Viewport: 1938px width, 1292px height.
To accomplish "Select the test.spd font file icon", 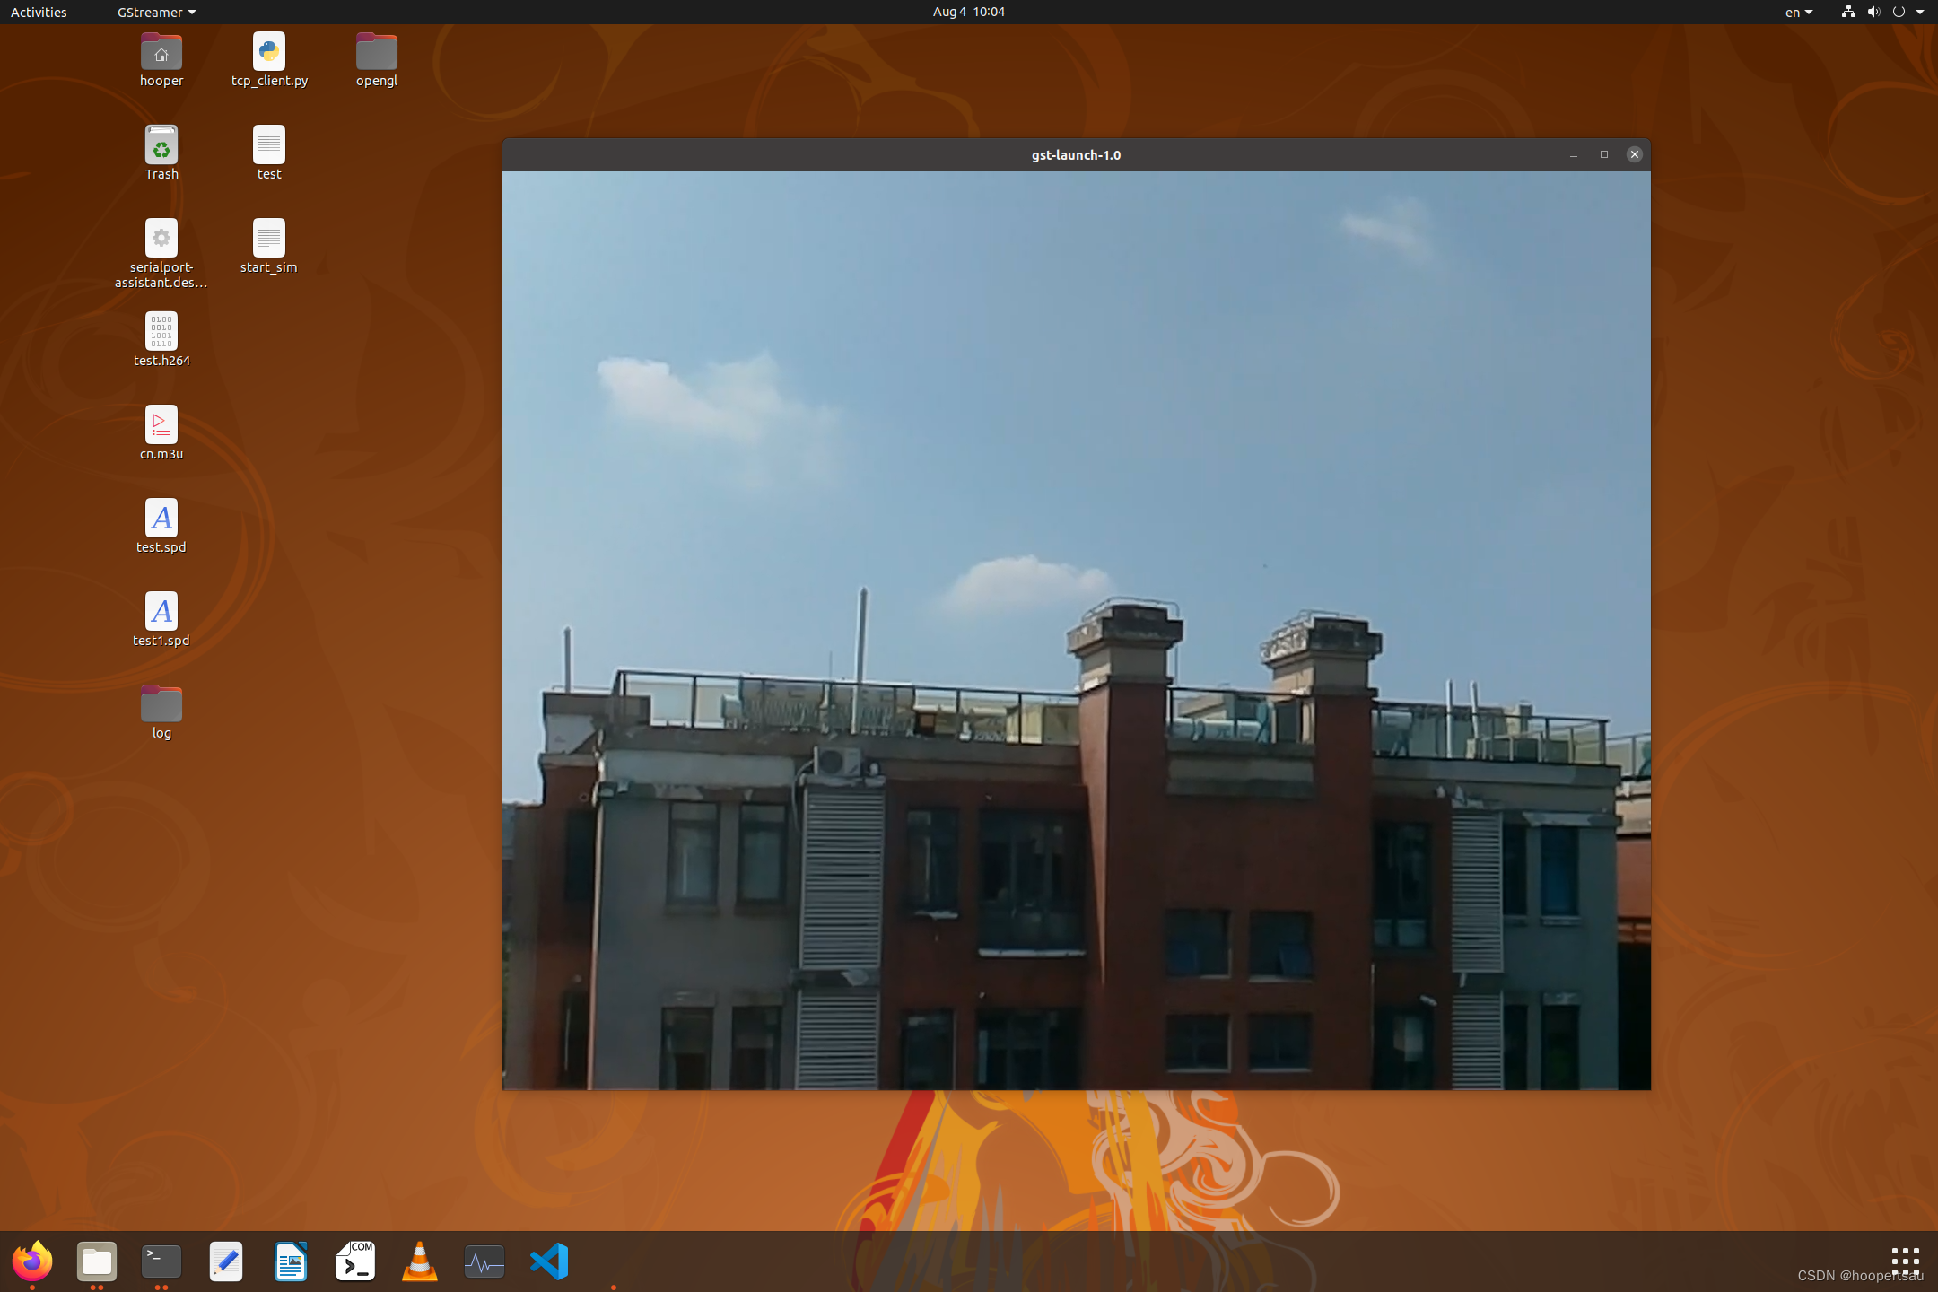I will click(x=161, y=518).
